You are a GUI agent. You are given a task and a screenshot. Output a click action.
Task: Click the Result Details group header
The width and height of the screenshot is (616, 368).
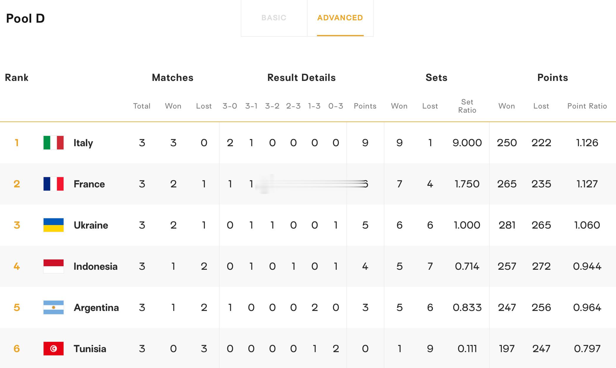[301, 78]
